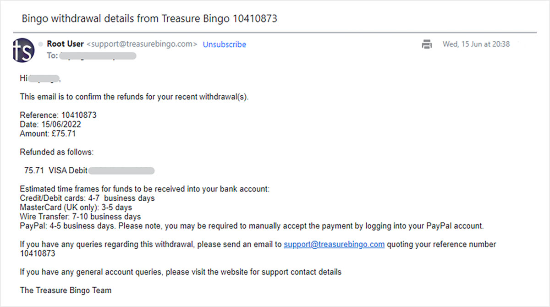This screenshot has height=307, width=550.
Task: Click The Treasure Bingo Team signature
Action: click(x=66, y=290)
